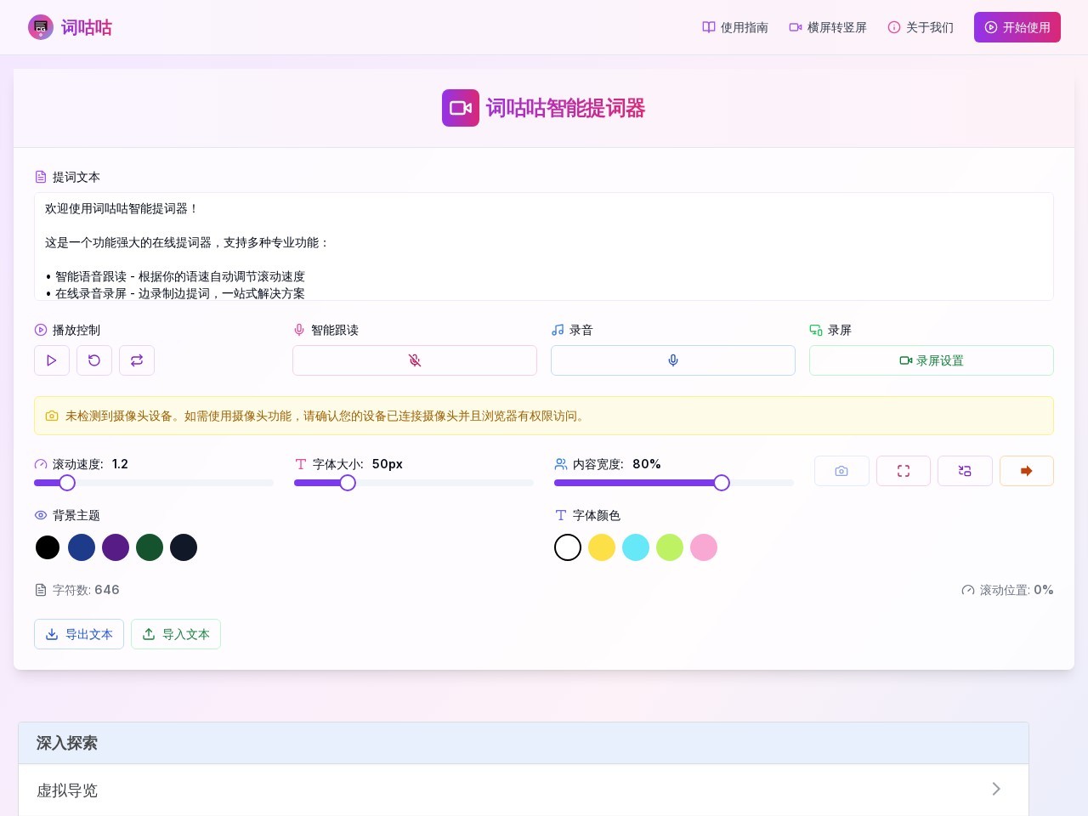Adjust the 滚动速度 slider handle

[x=67, y=483]
